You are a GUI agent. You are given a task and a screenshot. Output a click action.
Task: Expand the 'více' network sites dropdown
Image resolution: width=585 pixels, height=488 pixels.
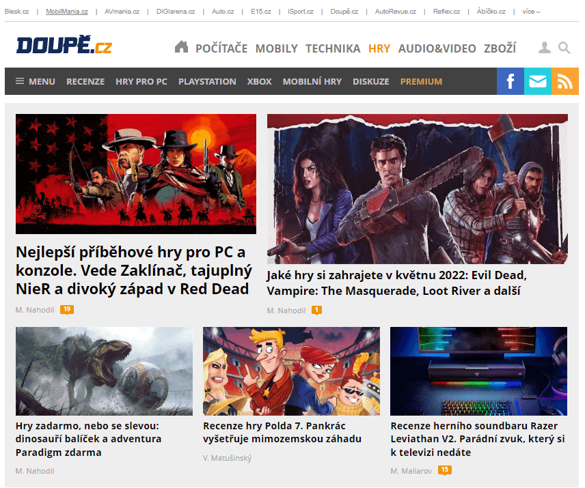click(x=531, y=12)
